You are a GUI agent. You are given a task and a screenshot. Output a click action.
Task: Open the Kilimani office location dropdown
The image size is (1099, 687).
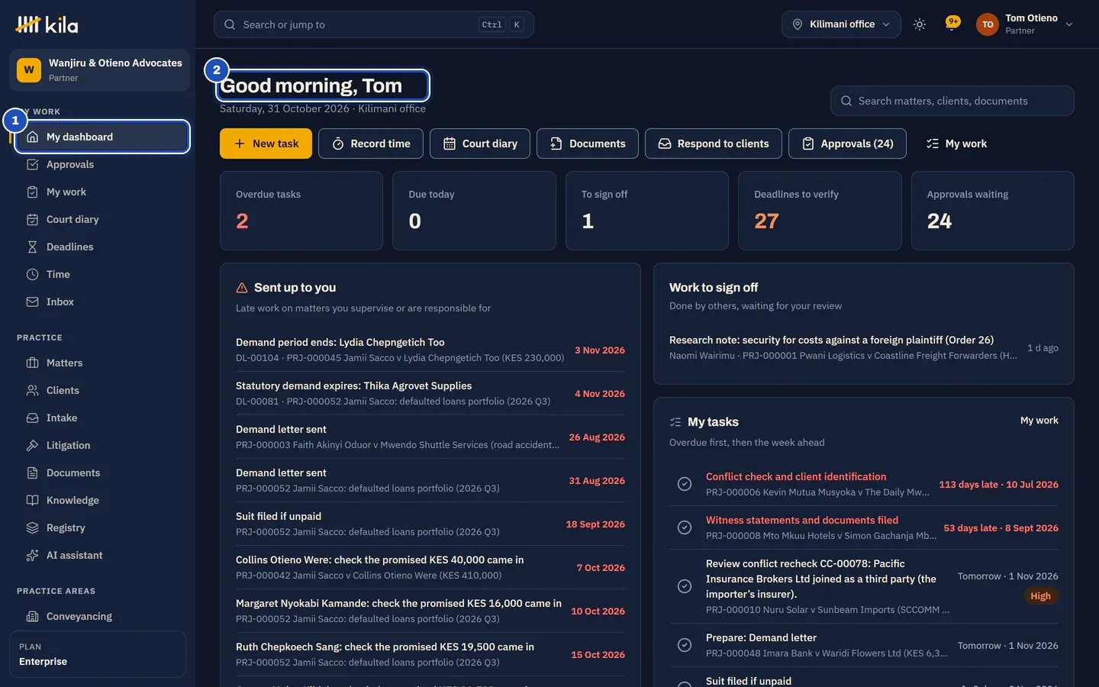point(841,24)
